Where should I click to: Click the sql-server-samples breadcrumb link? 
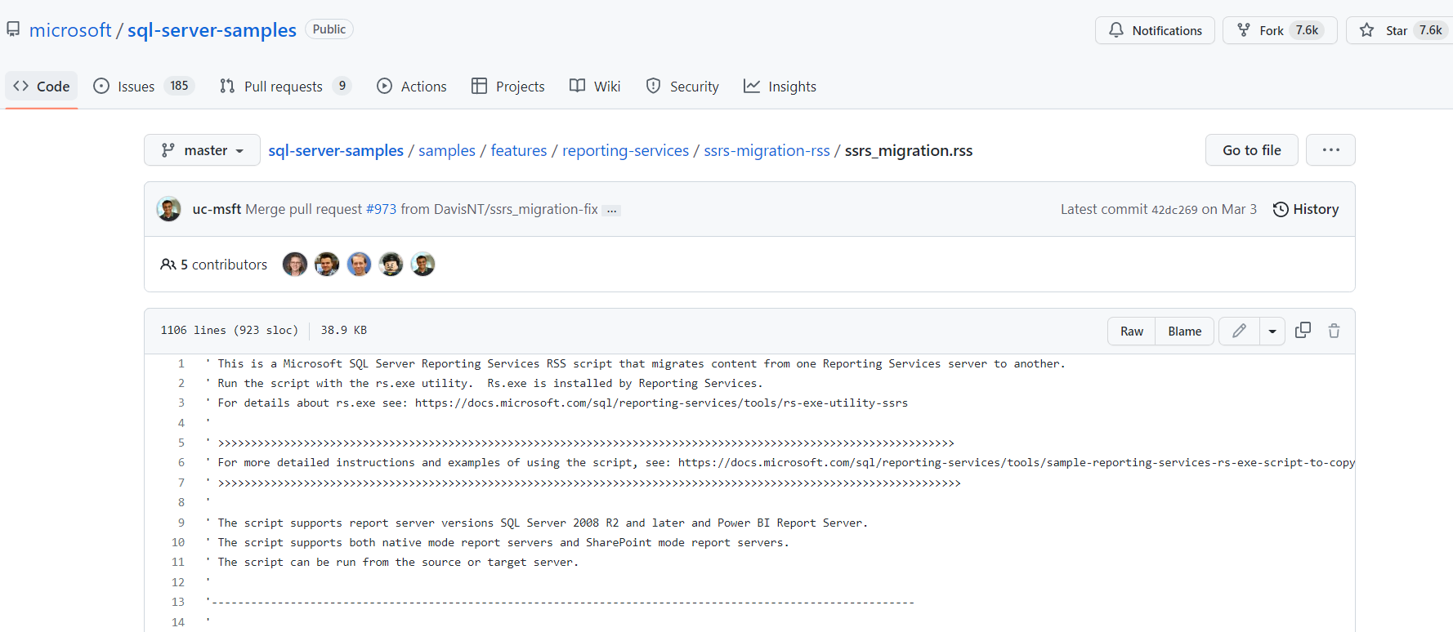coord(336,150)
